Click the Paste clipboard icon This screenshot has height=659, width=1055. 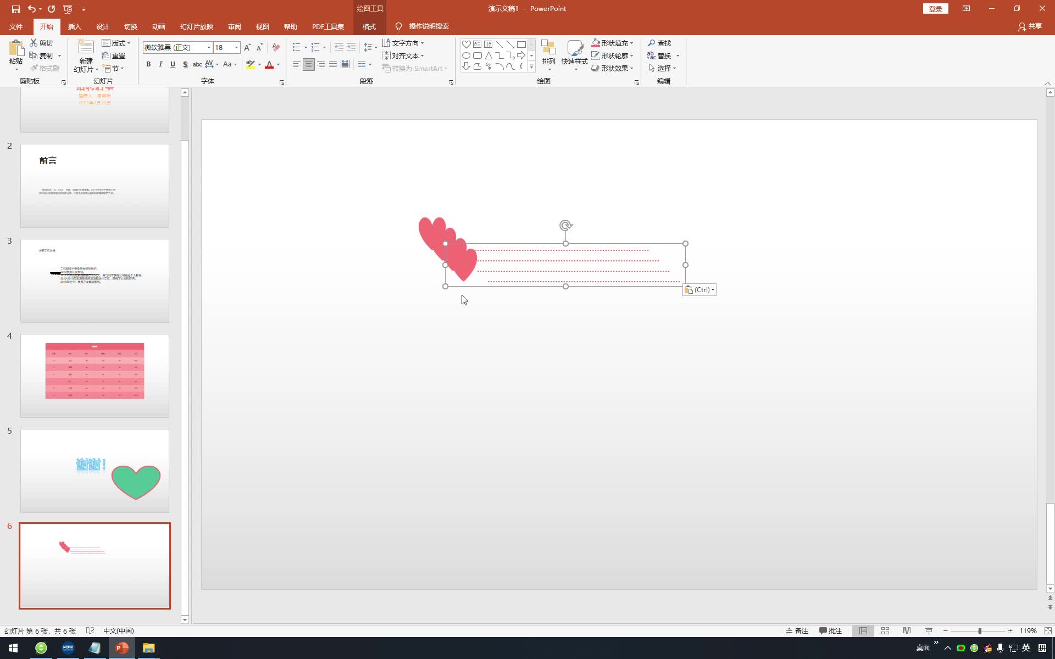(16, 48)
